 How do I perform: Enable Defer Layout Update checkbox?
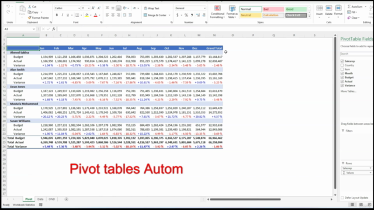(342, 198)
